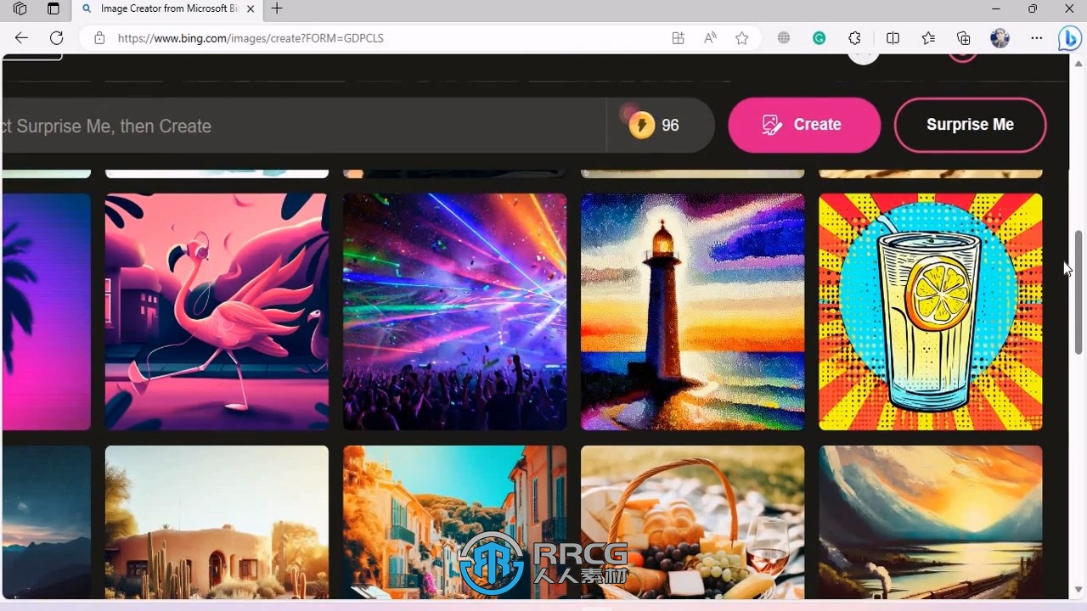Open the picnic basket with wine image
The image size is (1087, 611).
point(692,523)
